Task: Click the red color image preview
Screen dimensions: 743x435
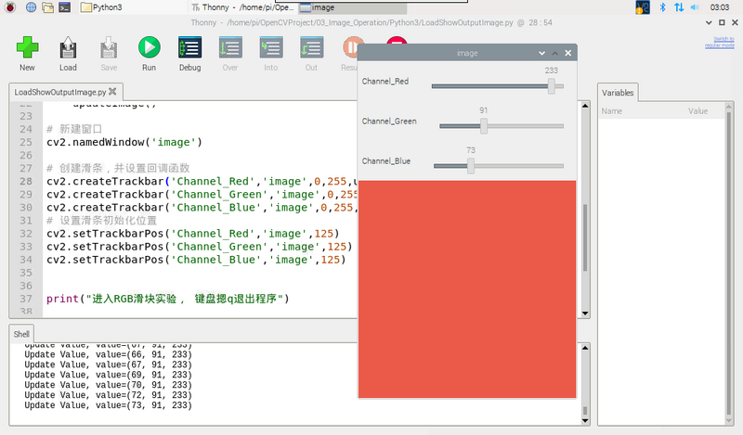Action: pos(467,289)
